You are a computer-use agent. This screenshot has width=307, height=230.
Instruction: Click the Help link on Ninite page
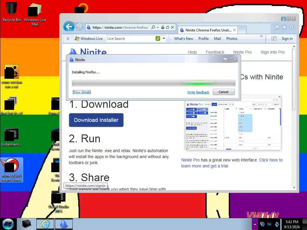192,52
